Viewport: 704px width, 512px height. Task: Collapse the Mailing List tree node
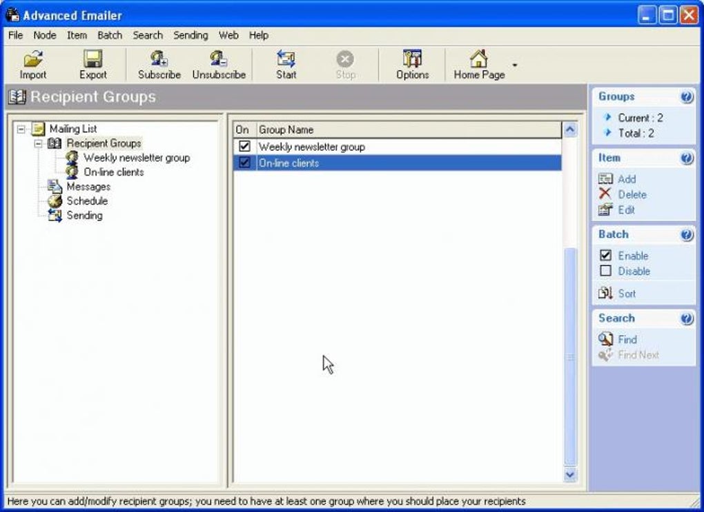[21, 129]
